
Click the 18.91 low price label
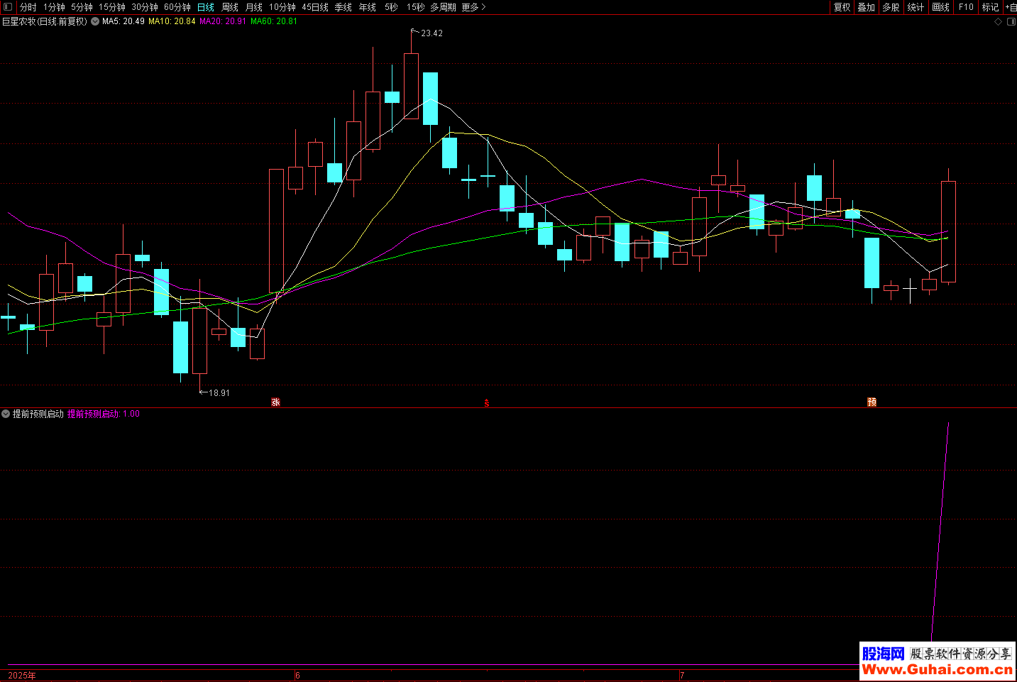coord(219,393)
